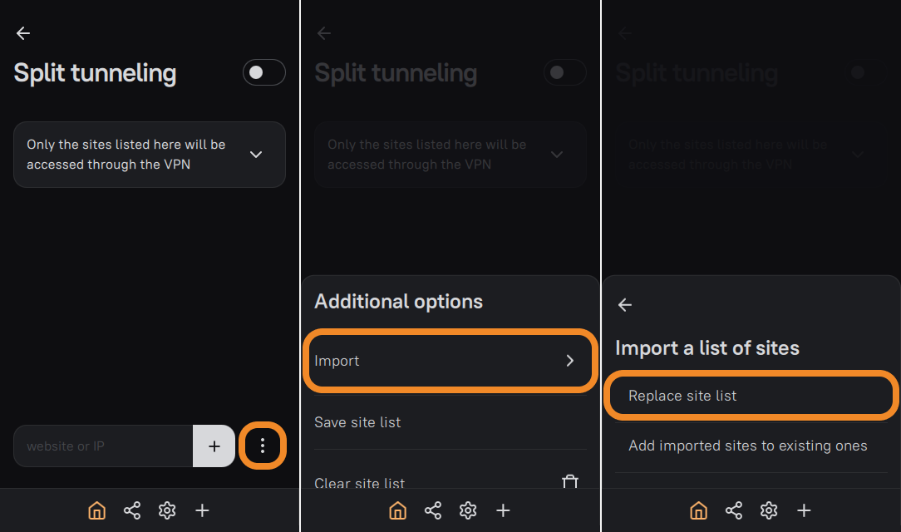
Task: Open the three-dot additional options menu
Action: pos(263,446)
